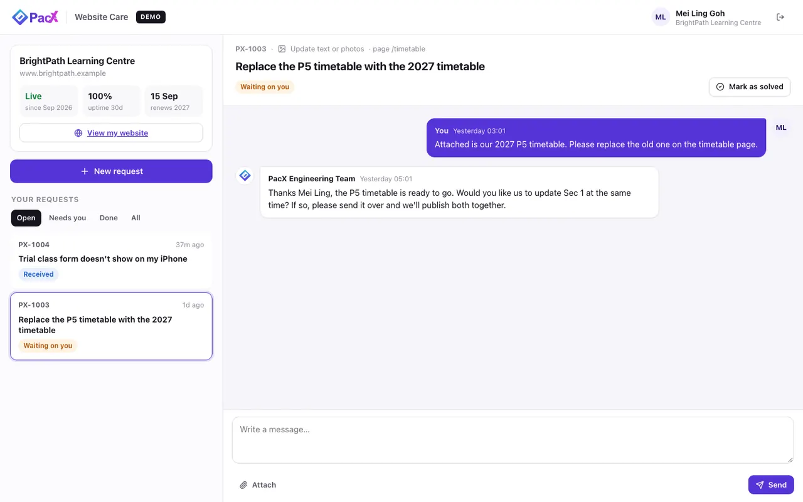Mark the ticket as solved
803x502 pixels.
tap(750, 87)
